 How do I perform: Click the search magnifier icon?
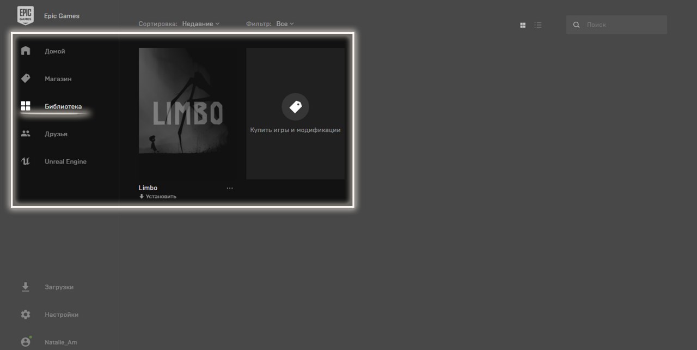pos(577,25)
